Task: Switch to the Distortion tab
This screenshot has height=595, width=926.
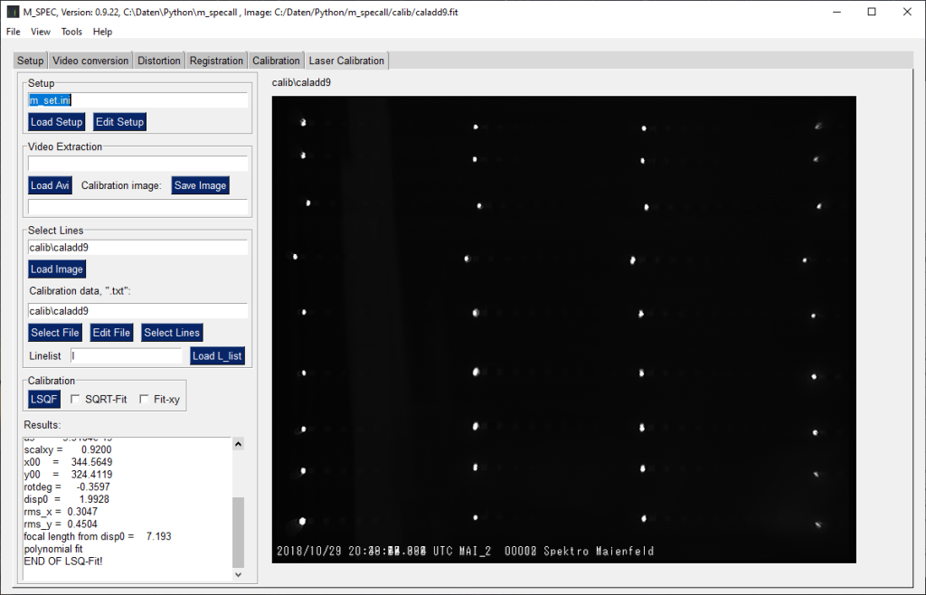Action: point(158,61)
